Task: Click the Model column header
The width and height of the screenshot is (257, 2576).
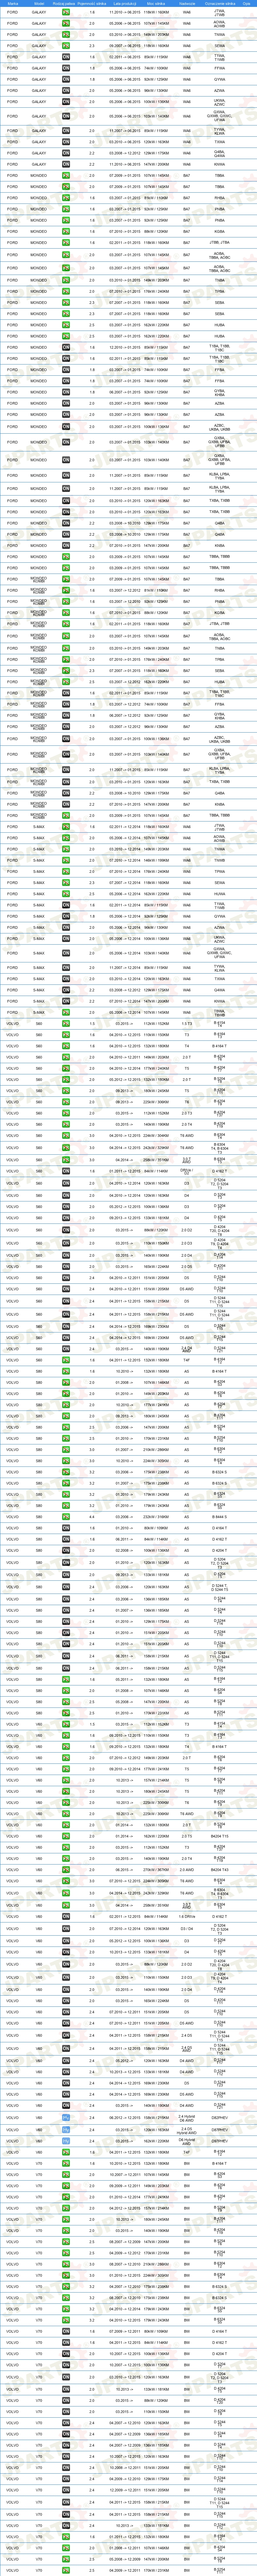Action: tap(39, 4)
